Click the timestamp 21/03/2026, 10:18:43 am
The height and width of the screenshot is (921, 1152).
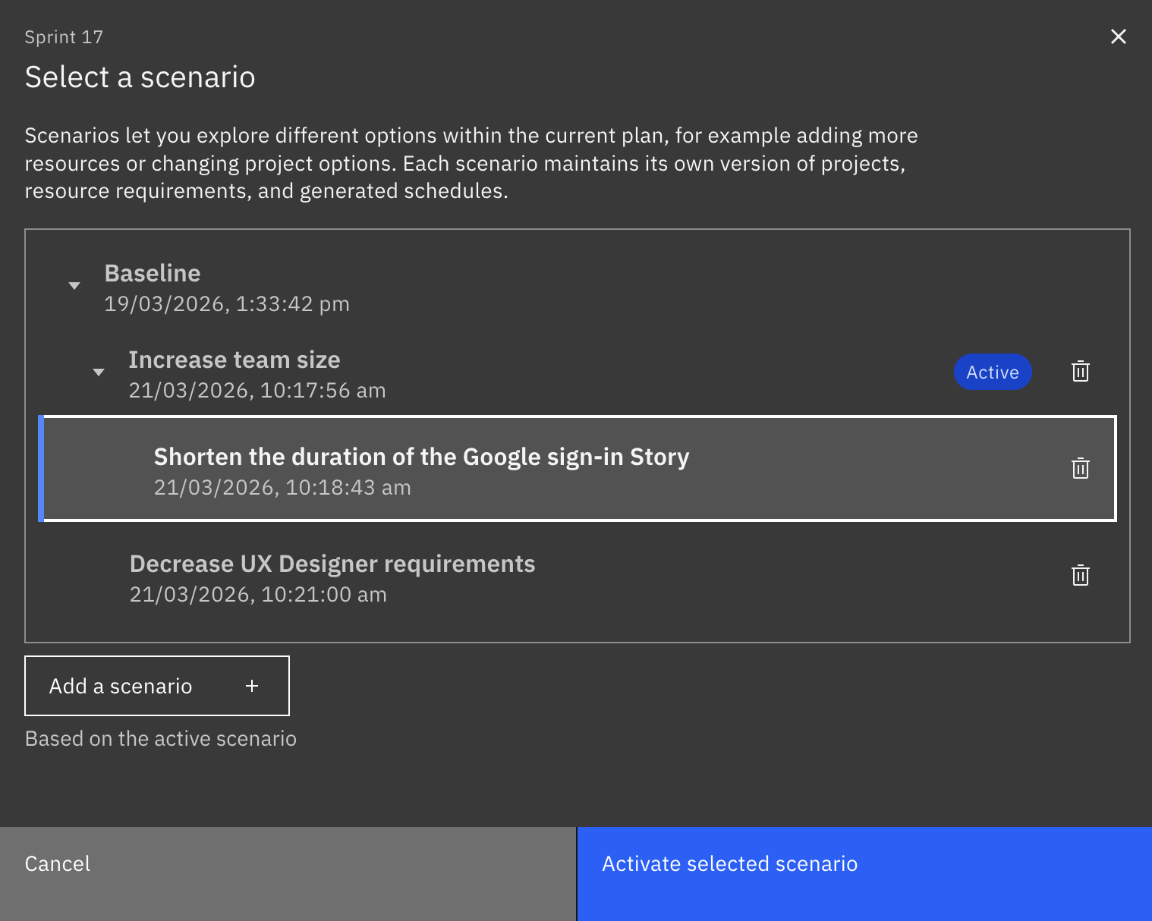[x=282, y=488]
